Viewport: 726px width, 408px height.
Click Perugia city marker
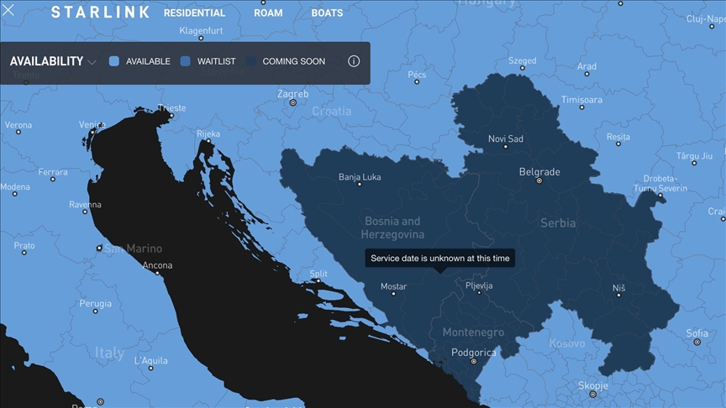pyautogui.click(x=96, y=311)
